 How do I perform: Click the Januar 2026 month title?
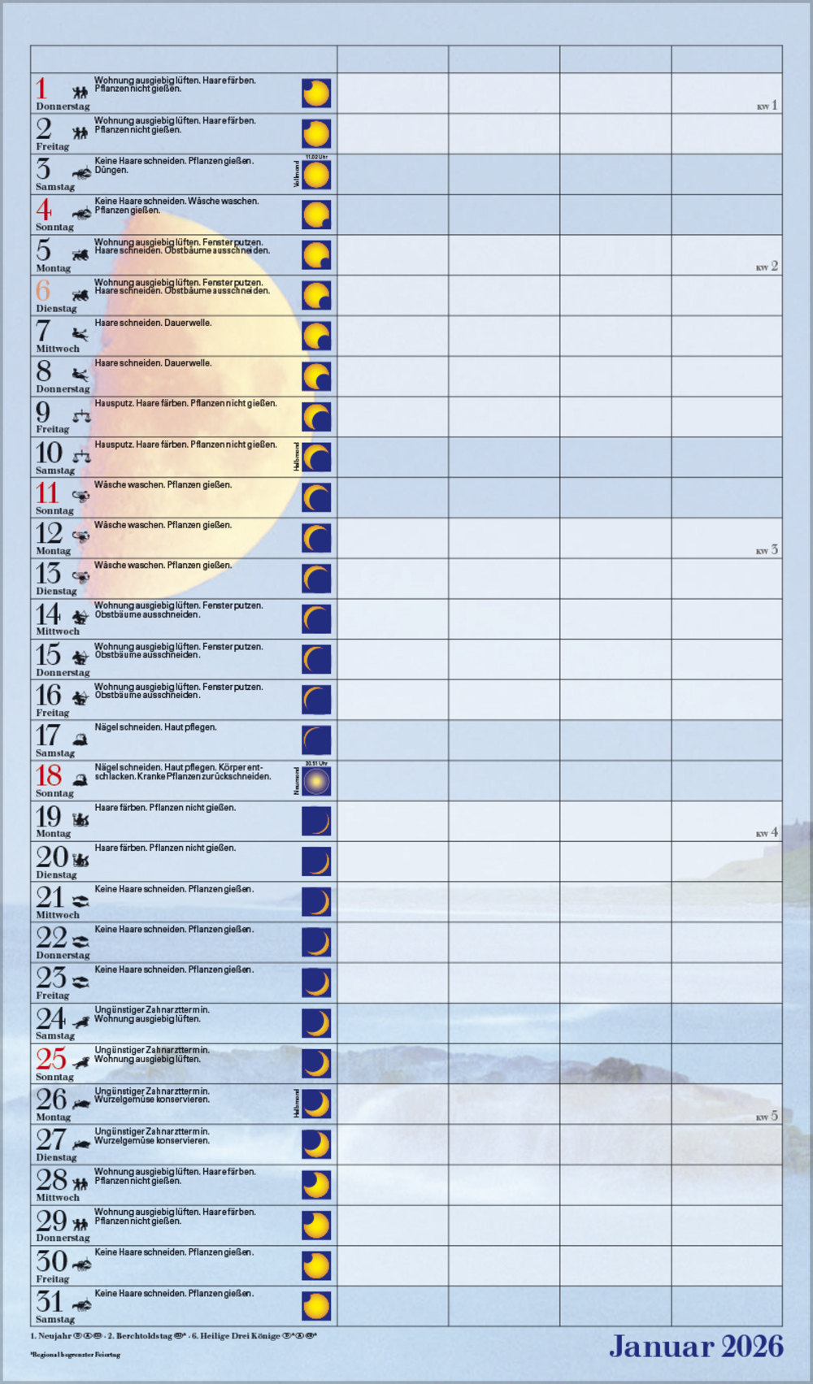(696, 1347)
